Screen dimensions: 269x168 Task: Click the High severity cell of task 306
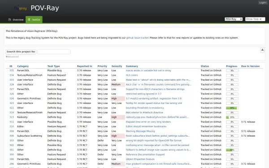pos(117,136)
